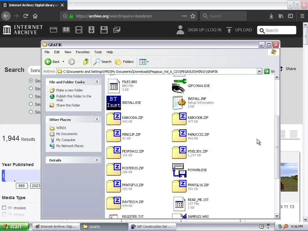
Task: Click the Explorer Forward arrow button
Action: (72, 62)
